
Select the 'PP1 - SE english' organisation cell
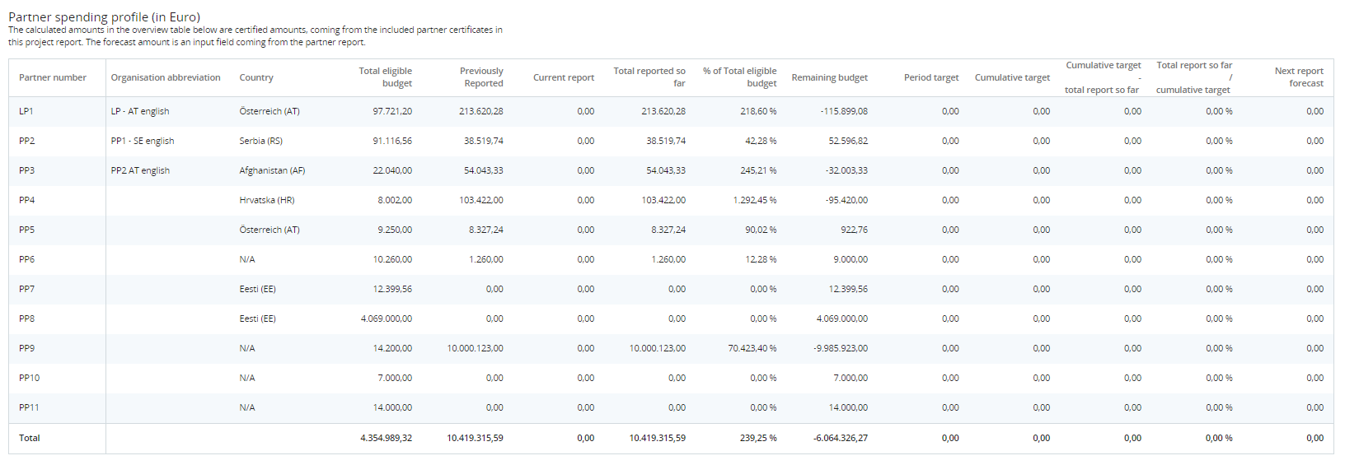[143, 141]
